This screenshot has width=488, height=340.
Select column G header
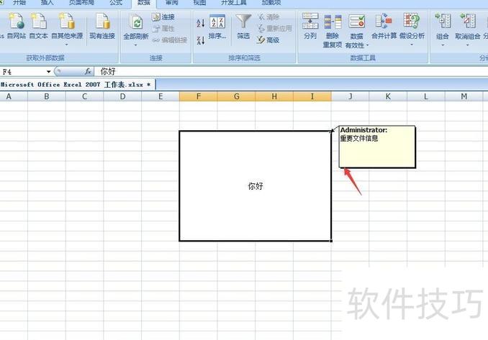click(237, 96)
